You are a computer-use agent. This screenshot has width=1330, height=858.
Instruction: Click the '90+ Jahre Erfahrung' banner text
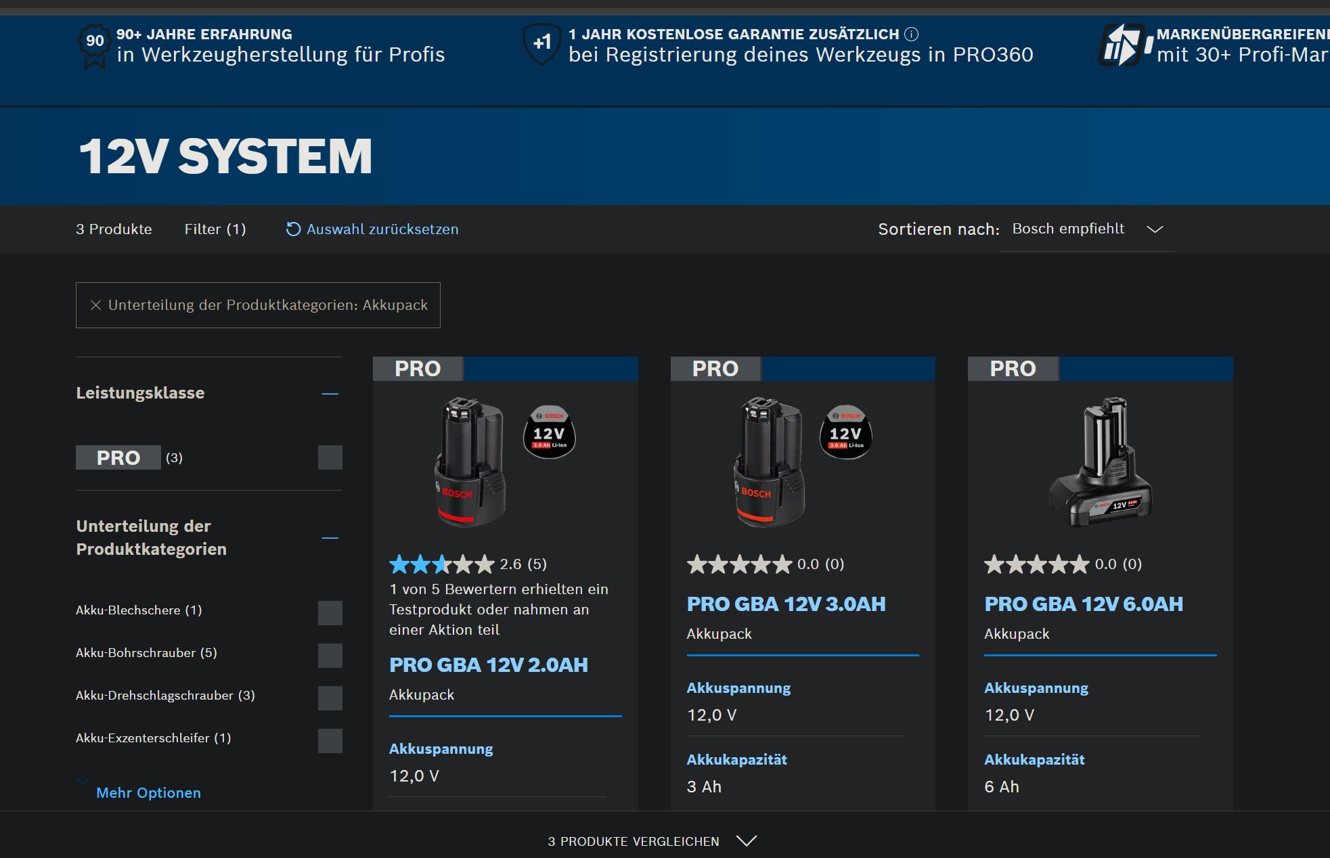click(x=204, y=34)
